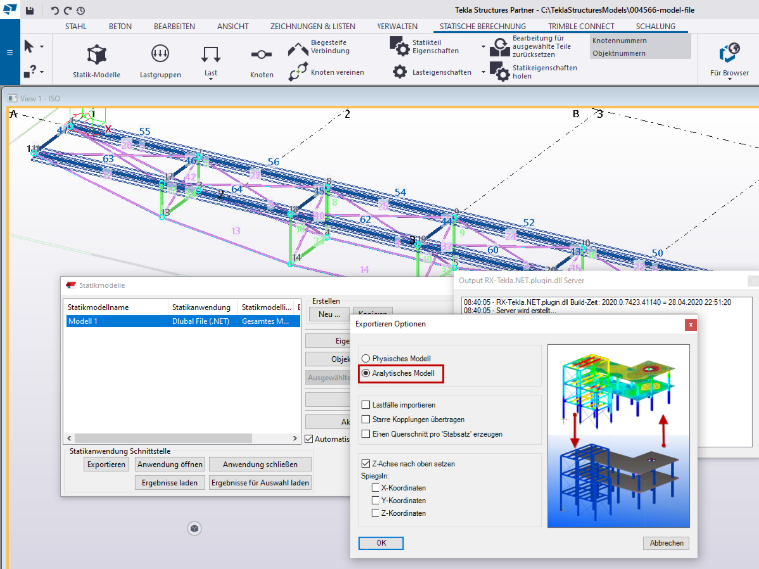Click the undo arrow icon

pos(54,10)
